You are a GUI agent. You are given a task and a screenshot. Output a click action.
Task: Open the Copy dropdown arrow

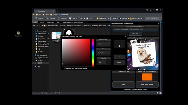pos(77,18)
